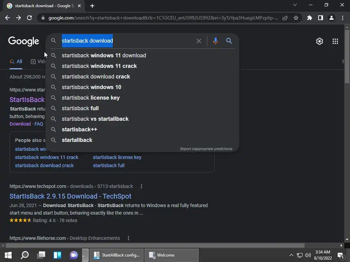
Task: Open Chrome's three-dot menu
Action: 342,18
